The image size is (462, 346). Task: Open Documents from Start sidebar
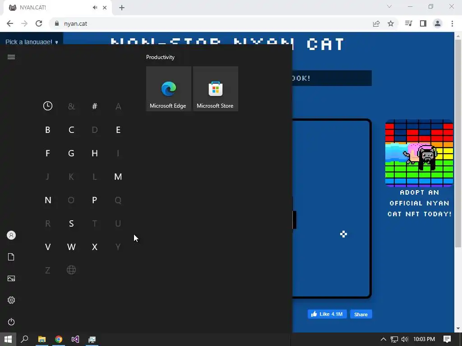tap(11, 257)
